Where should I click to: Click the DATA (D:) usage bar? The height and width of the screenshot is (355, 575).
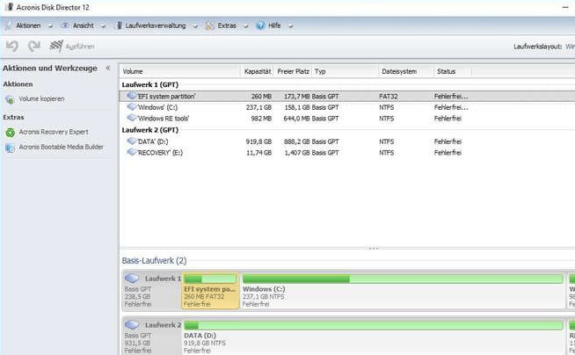point(374,325)
